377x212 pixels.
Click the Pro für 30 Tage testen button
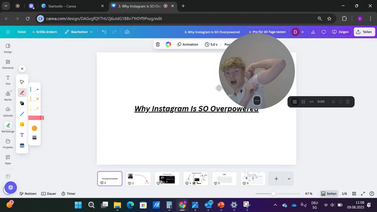pos(267,32)
